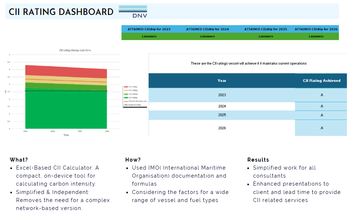The height and width of the screenshot is (214, 348).
Task: Select the 2.552989474 value under the 2024 header
Action: coord(207,36)
